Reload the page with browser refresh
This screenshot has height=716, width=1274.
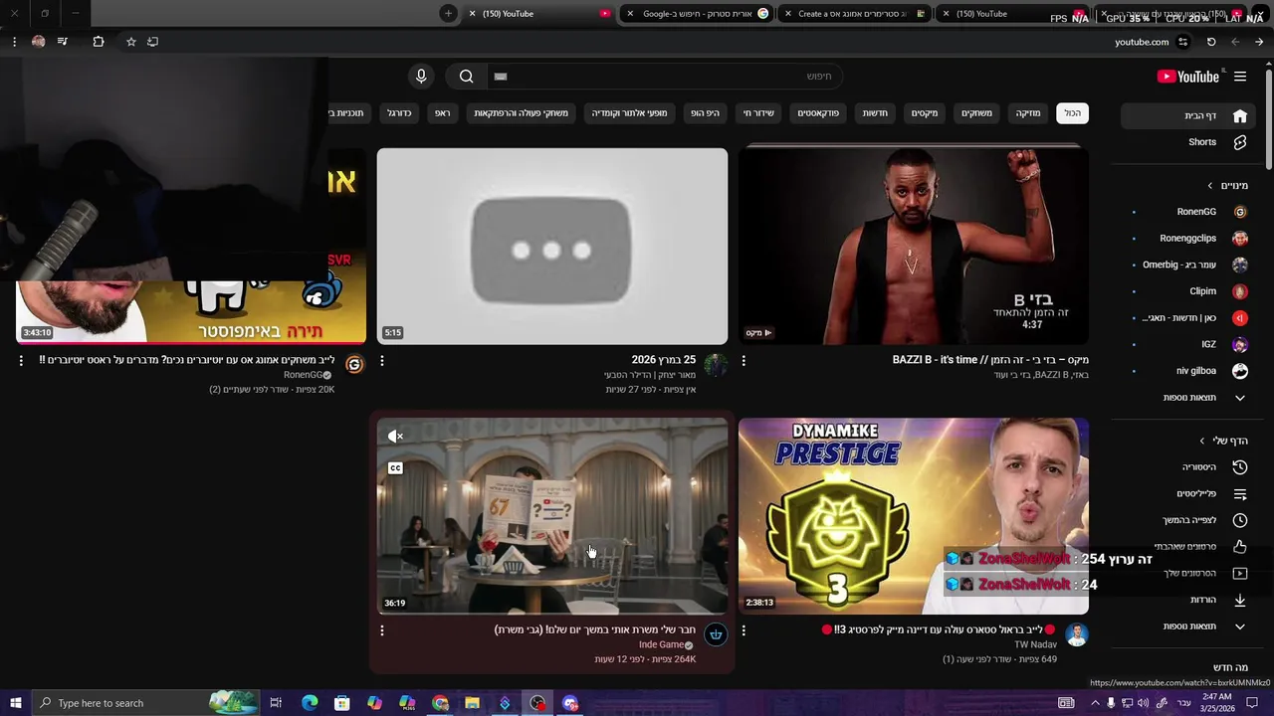coord(1211,42)
